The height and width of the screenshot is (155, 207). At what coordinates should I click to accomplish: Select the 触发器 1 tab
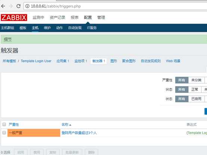click(99, 61)
